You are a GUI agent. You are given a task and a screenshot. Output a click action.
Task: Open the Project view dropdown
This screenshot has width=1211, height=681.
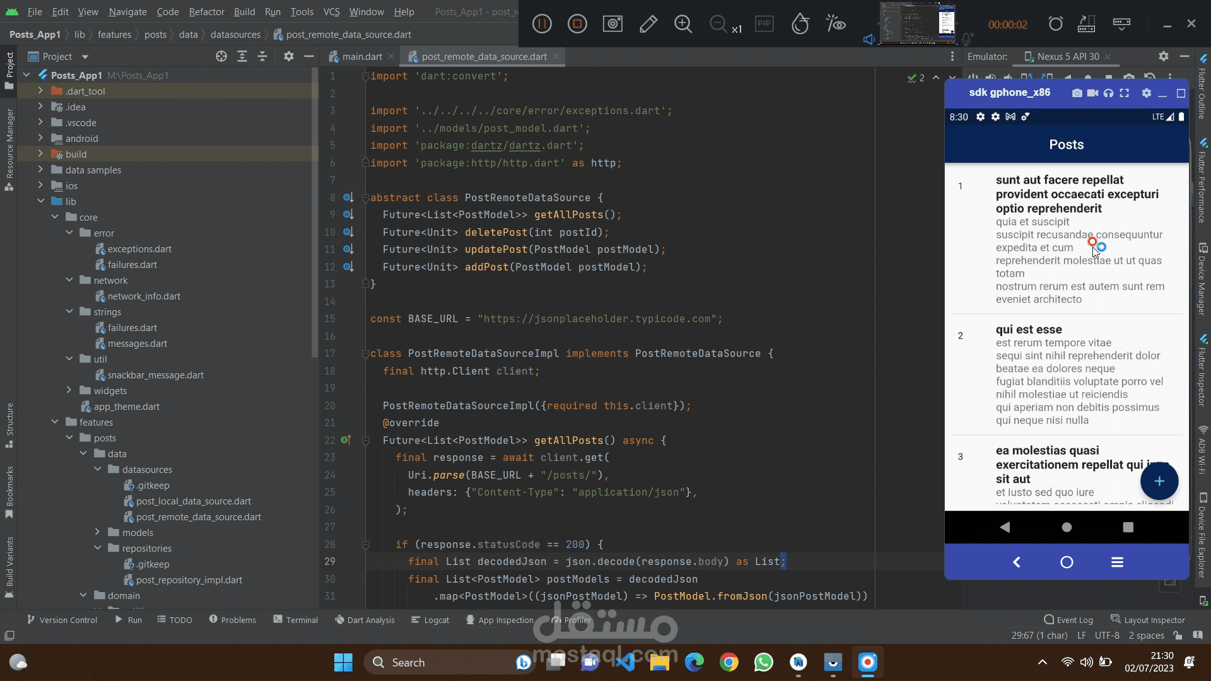pos(85,57)
